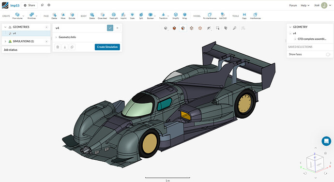The height and width of the screenshot is (182, 334).
Task: Open the José user account menu
Action: [x=322, y=5]
